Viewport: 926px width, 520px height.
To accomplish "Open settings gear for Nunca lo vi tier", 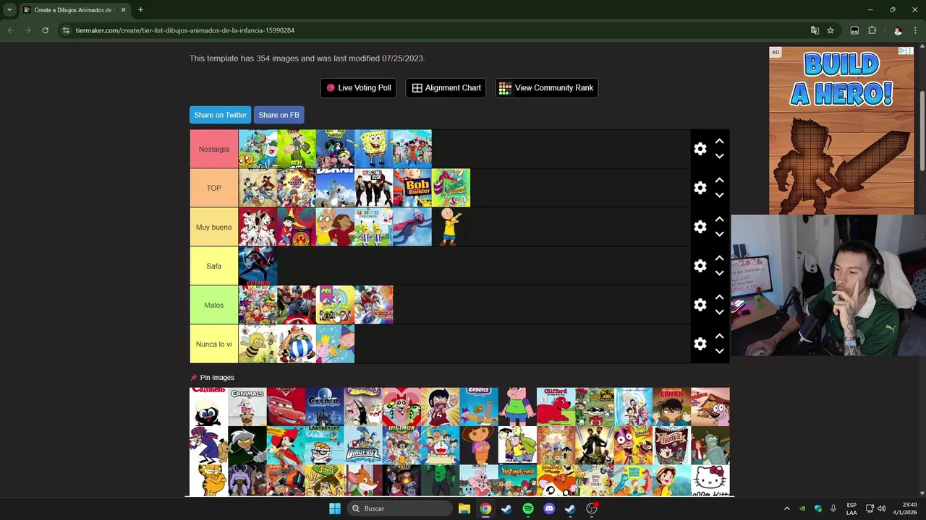I will tap(700, 344).
